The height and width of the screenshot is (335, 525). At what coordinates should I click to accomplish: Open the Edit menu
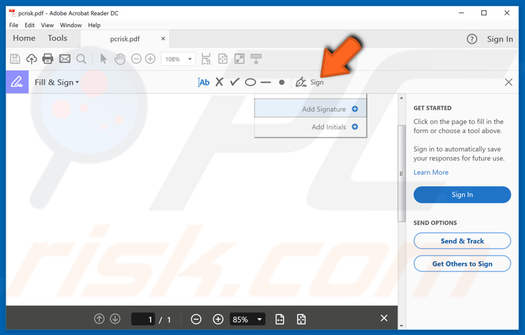click(x=29, y=25)
